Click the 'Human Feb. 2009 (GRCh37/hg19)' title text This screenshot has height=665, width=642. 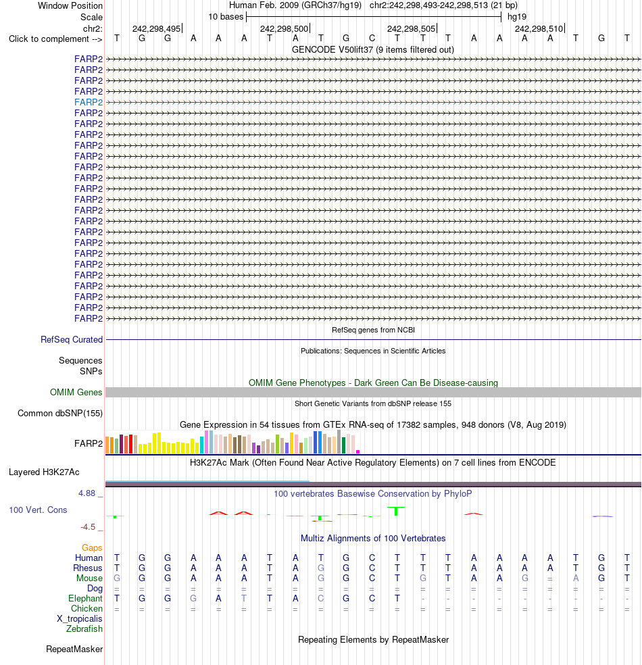pos(295,5)
